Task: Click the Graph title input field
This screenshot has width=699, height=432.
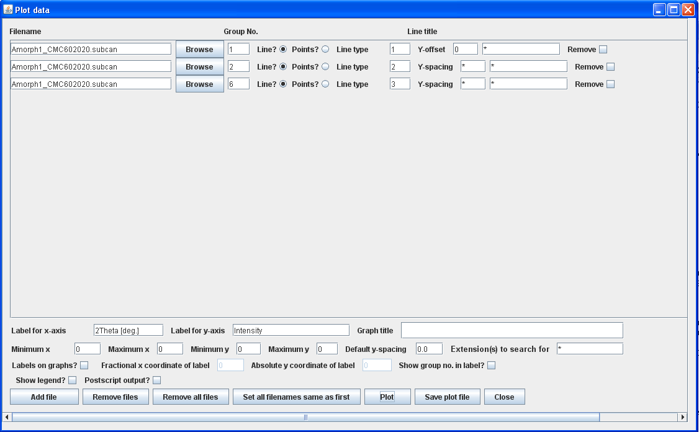Action: 512,330
